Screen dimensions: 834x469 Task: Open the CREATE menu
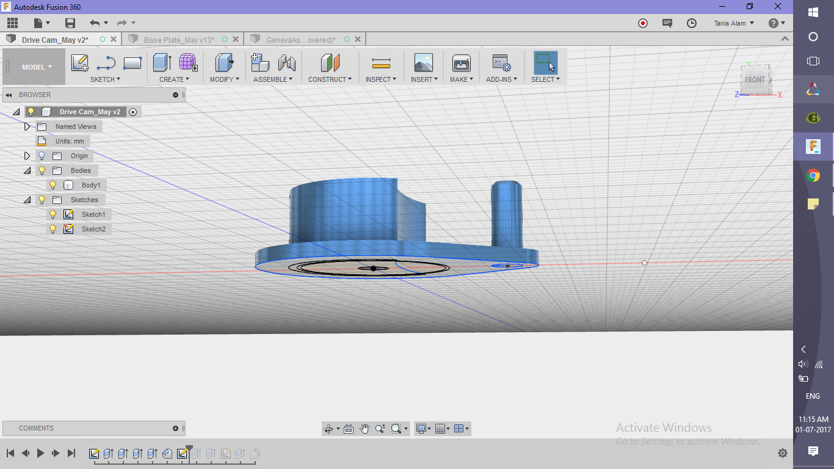tap(174, 79)
